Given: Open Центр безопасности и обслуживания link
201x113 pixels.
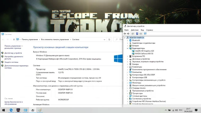Looking at the screenshot, I should tap(14, 103).
